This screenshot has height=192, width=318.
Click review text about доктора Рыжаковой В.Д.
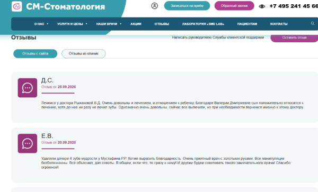(x=172, y=105)
